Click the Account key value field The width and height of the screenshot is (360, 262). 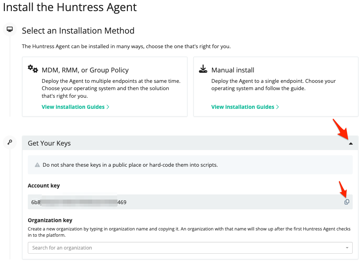click(x=190, y=202)
